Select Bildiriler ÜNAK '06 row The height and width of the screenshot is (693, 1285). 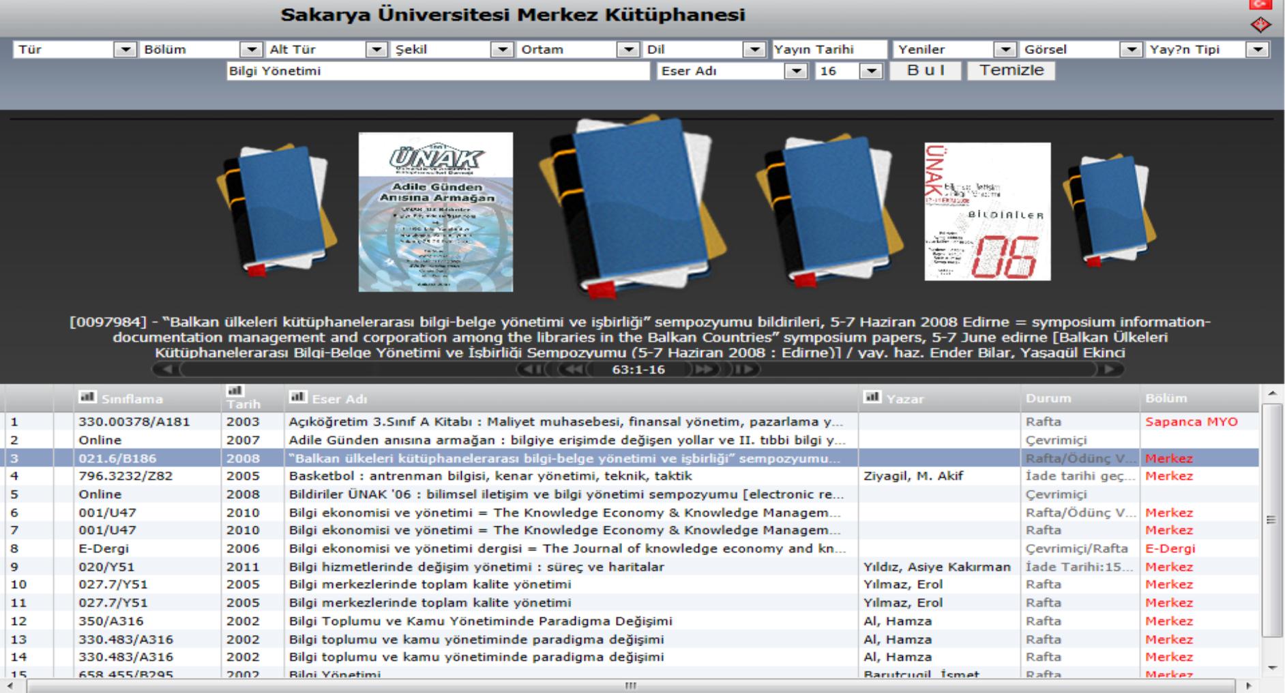tap(631, 495)
